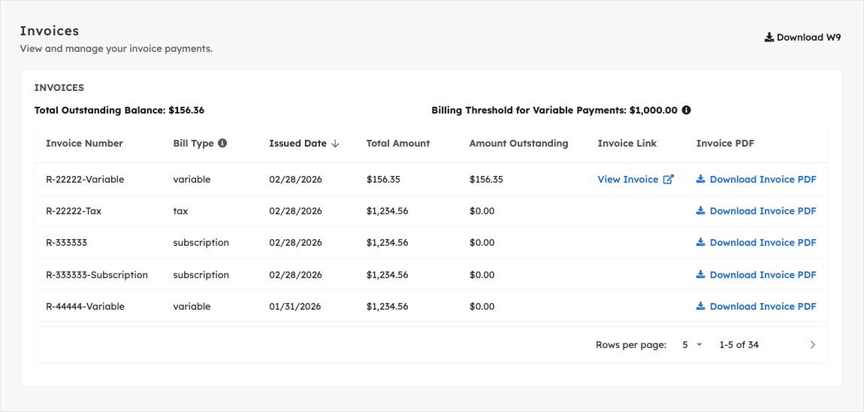
Task: Click the $0.00 outstanding for R-44444-Variable
Action: (x=482, y=306)
